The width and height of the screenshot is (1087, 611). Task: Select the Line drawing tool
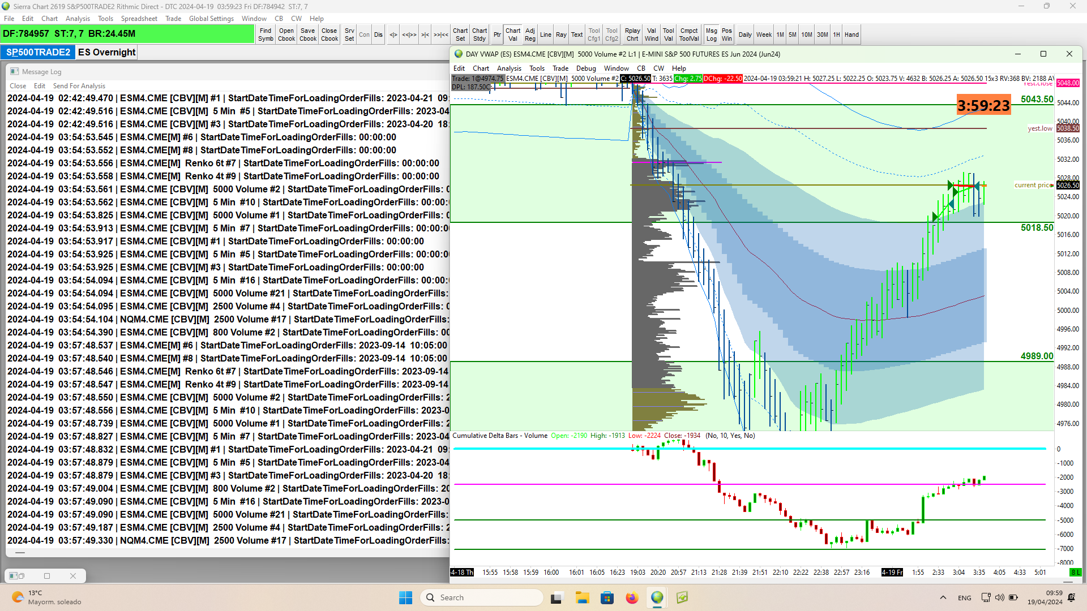pos(545,35)
